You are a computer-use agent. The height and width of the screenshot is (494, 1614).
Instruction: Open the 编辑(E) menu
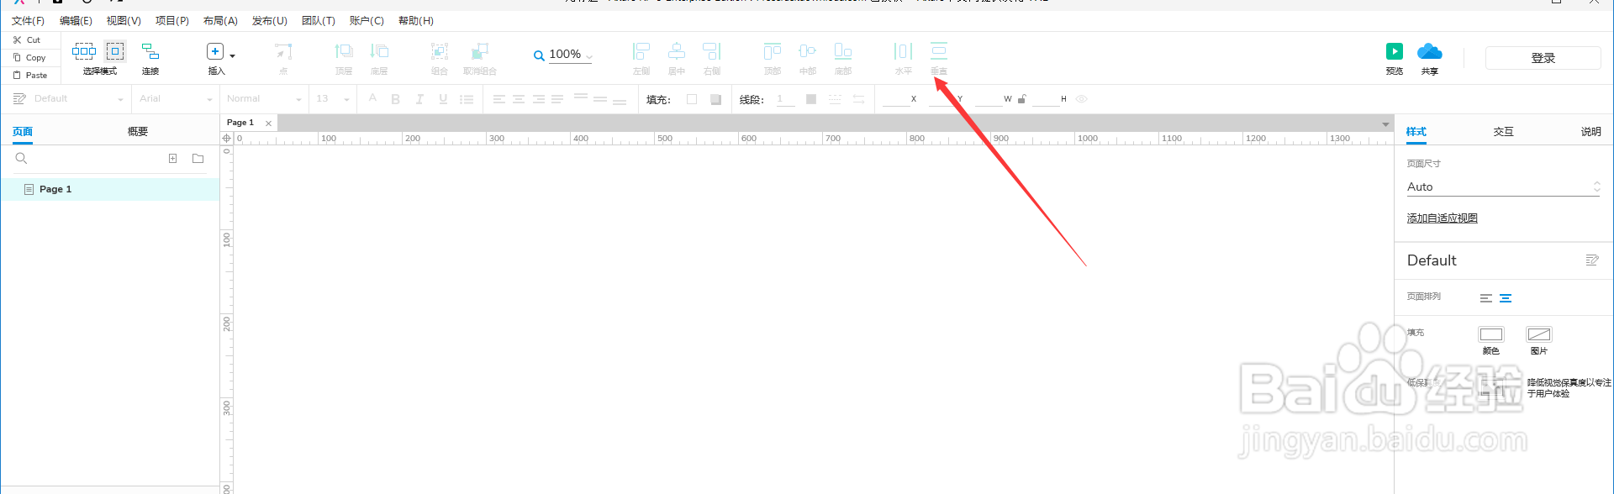click(76, 20)
